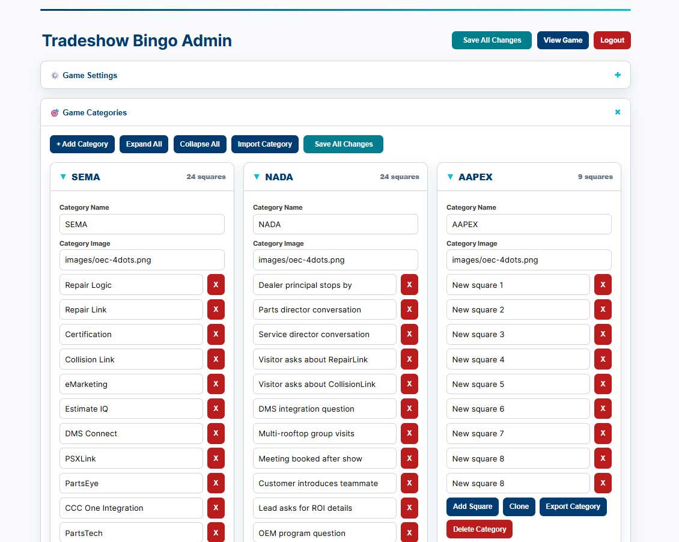Collapse the SEMA category triangle
This screenshot has height=542, width=679.
point(63,177)
